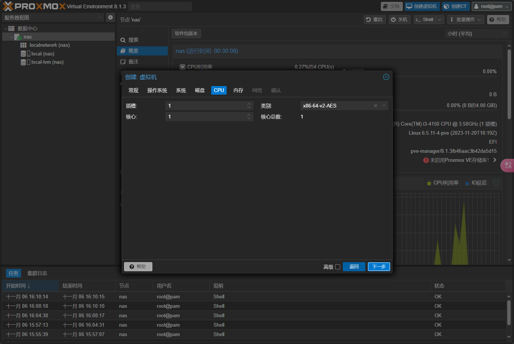The width and height of the screenshot is (514, 344).
Task: Click the 创建CT container cube button
Action: [x=455, y=6]
